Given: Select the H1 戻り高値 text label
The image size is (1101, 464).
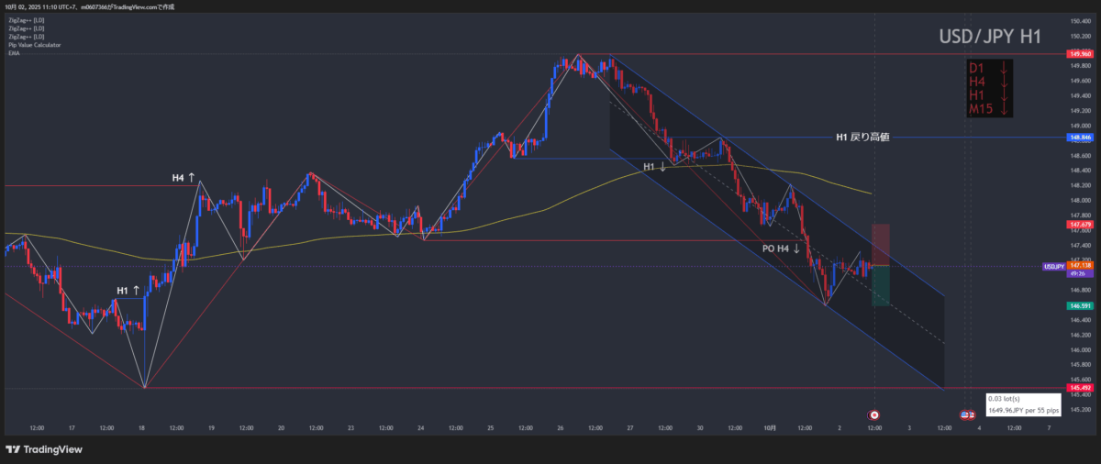Looking at the screenshot, I should (862, 138).
